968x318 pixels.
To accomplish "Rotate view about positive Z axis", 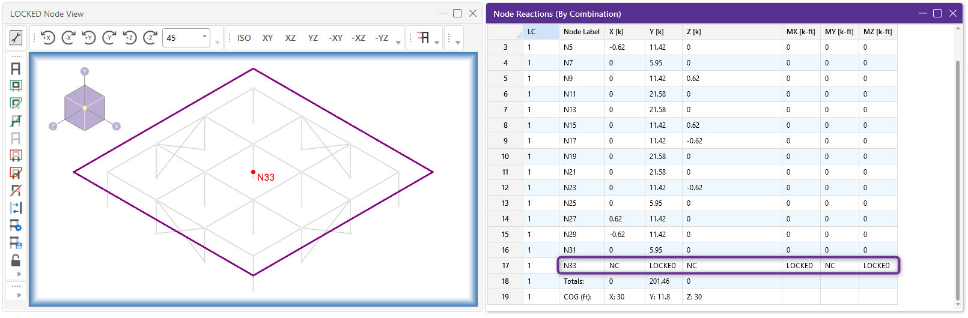I will coord(130,38).
